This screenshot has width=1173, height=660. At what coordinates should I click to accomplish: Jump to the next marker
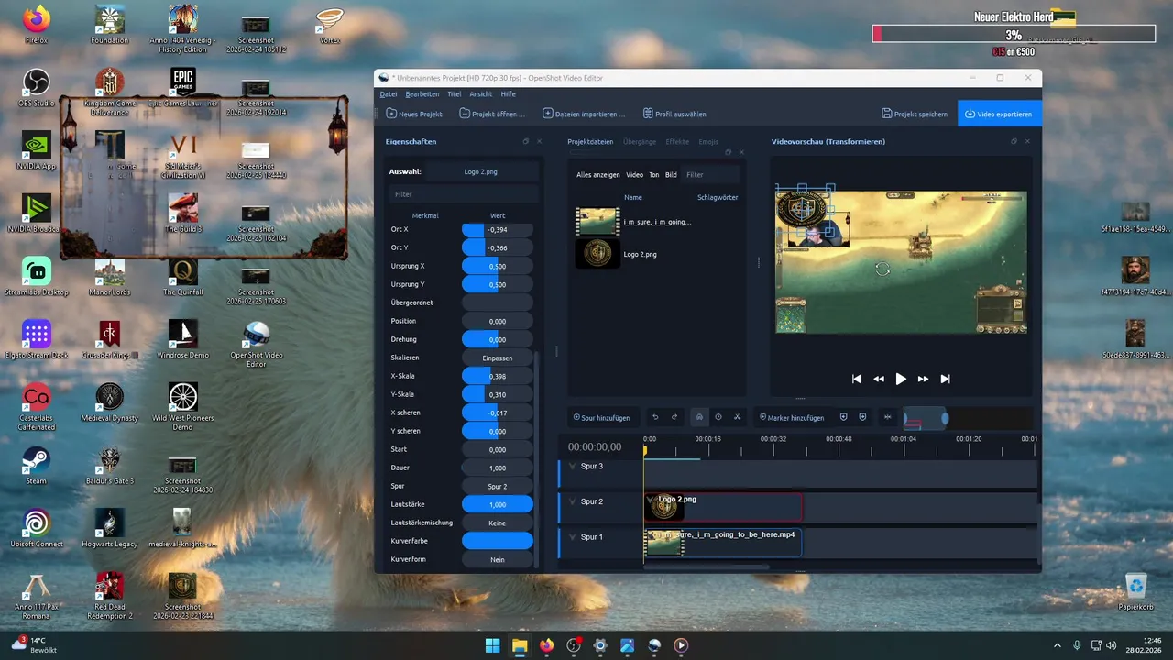[862, 417]
